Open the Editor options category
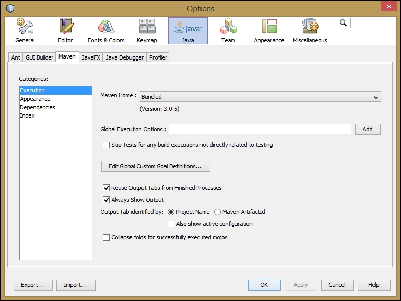This screenshot has height=301, width=401. 65,31
